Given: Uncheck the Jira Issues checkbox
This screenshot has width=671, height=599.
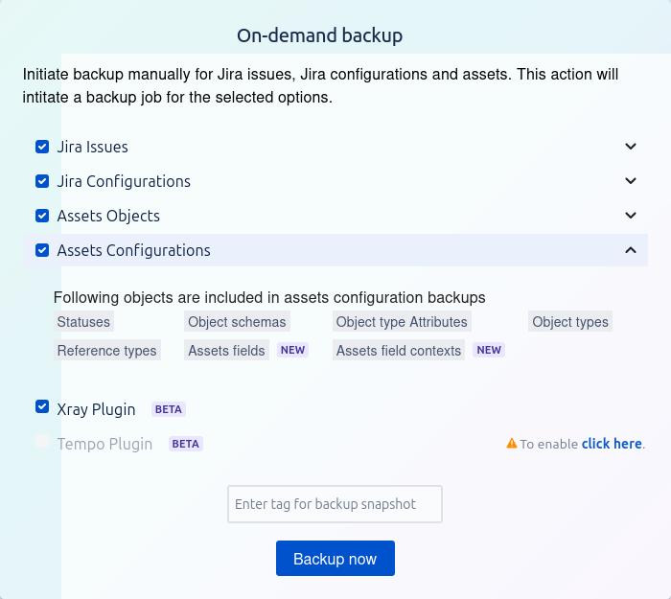Looking at the screenshot, I should point(42,147).
